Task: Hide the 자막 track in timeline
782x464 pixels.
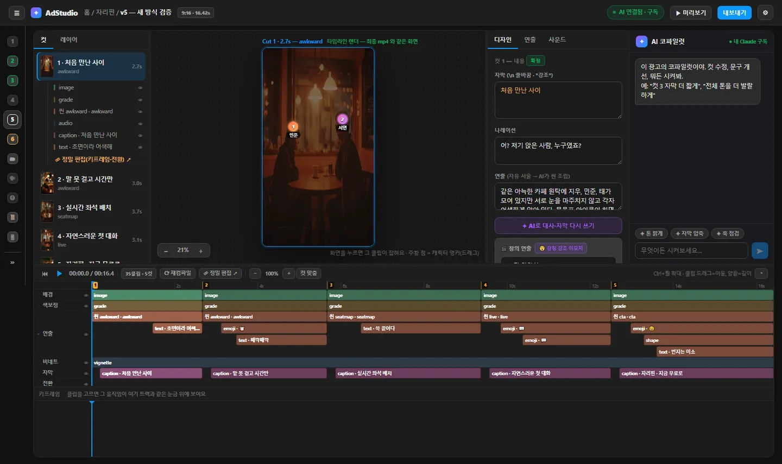Action: (86, 373)
